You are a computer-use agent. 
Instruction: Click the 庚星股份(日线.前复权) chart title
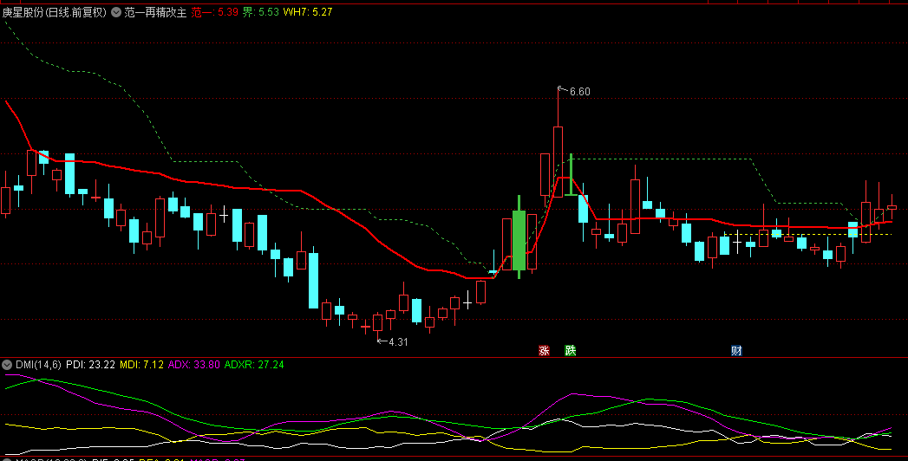[x=55, y=12]
